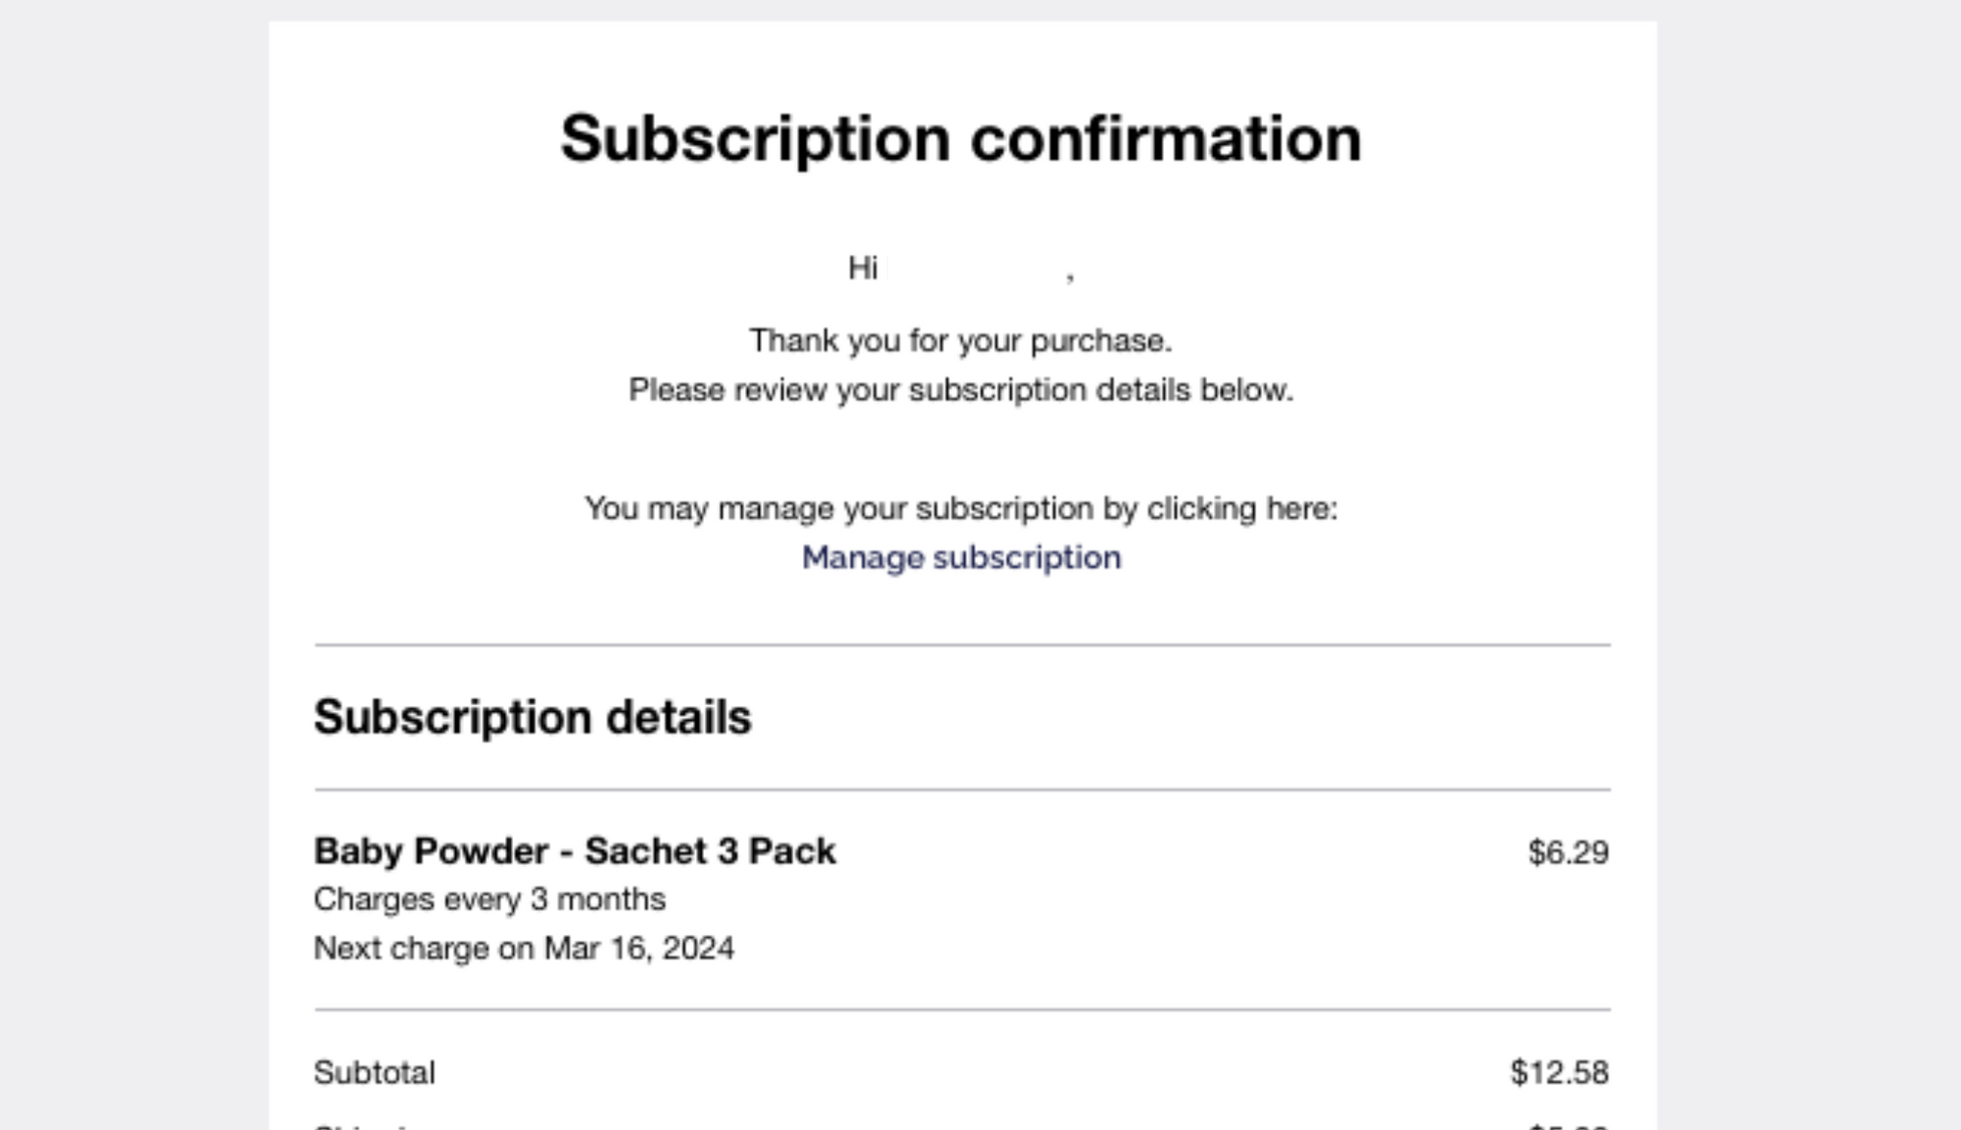
Task: Click the $6.29 item price
Action: (x=1568, y=852)
